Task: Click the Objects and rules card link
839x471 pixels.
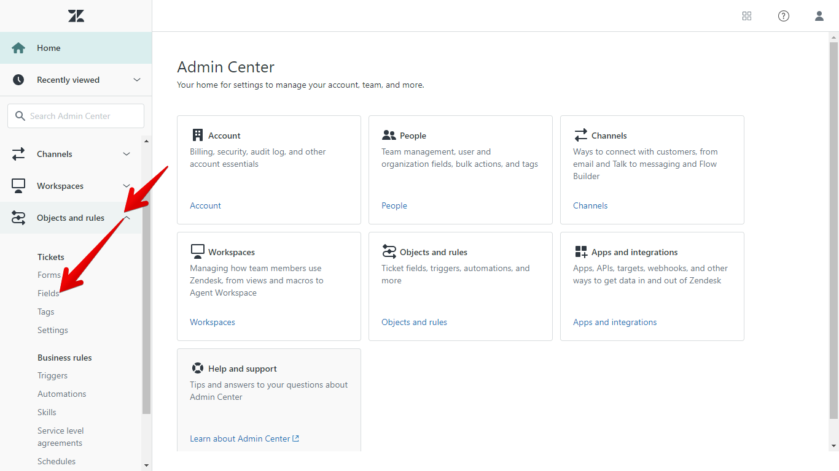Action: click(x=415, y=322)
